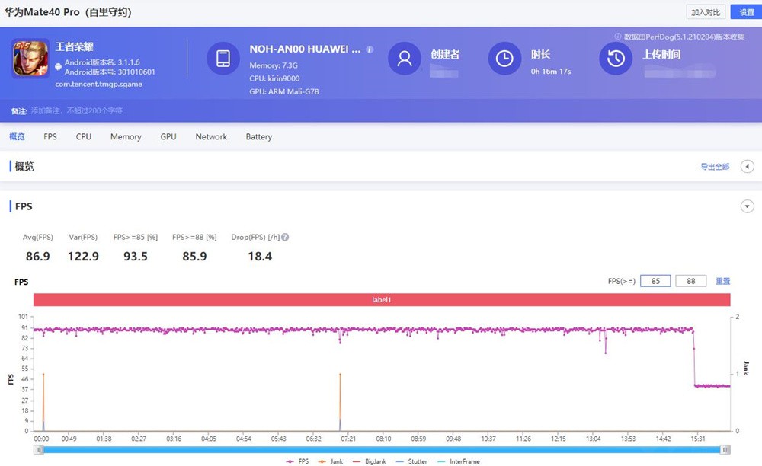Collapse the FPS section with arrow button
The image size is (762, 466).
(748, 206)
